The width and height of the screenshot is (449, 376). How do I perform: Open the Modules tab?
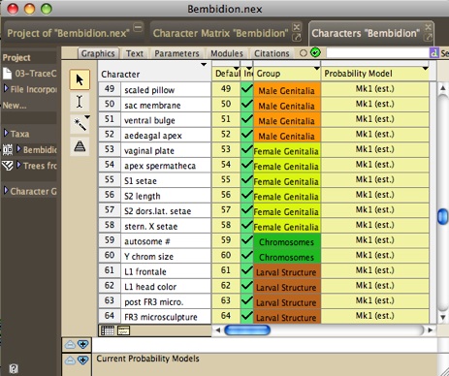227,53
